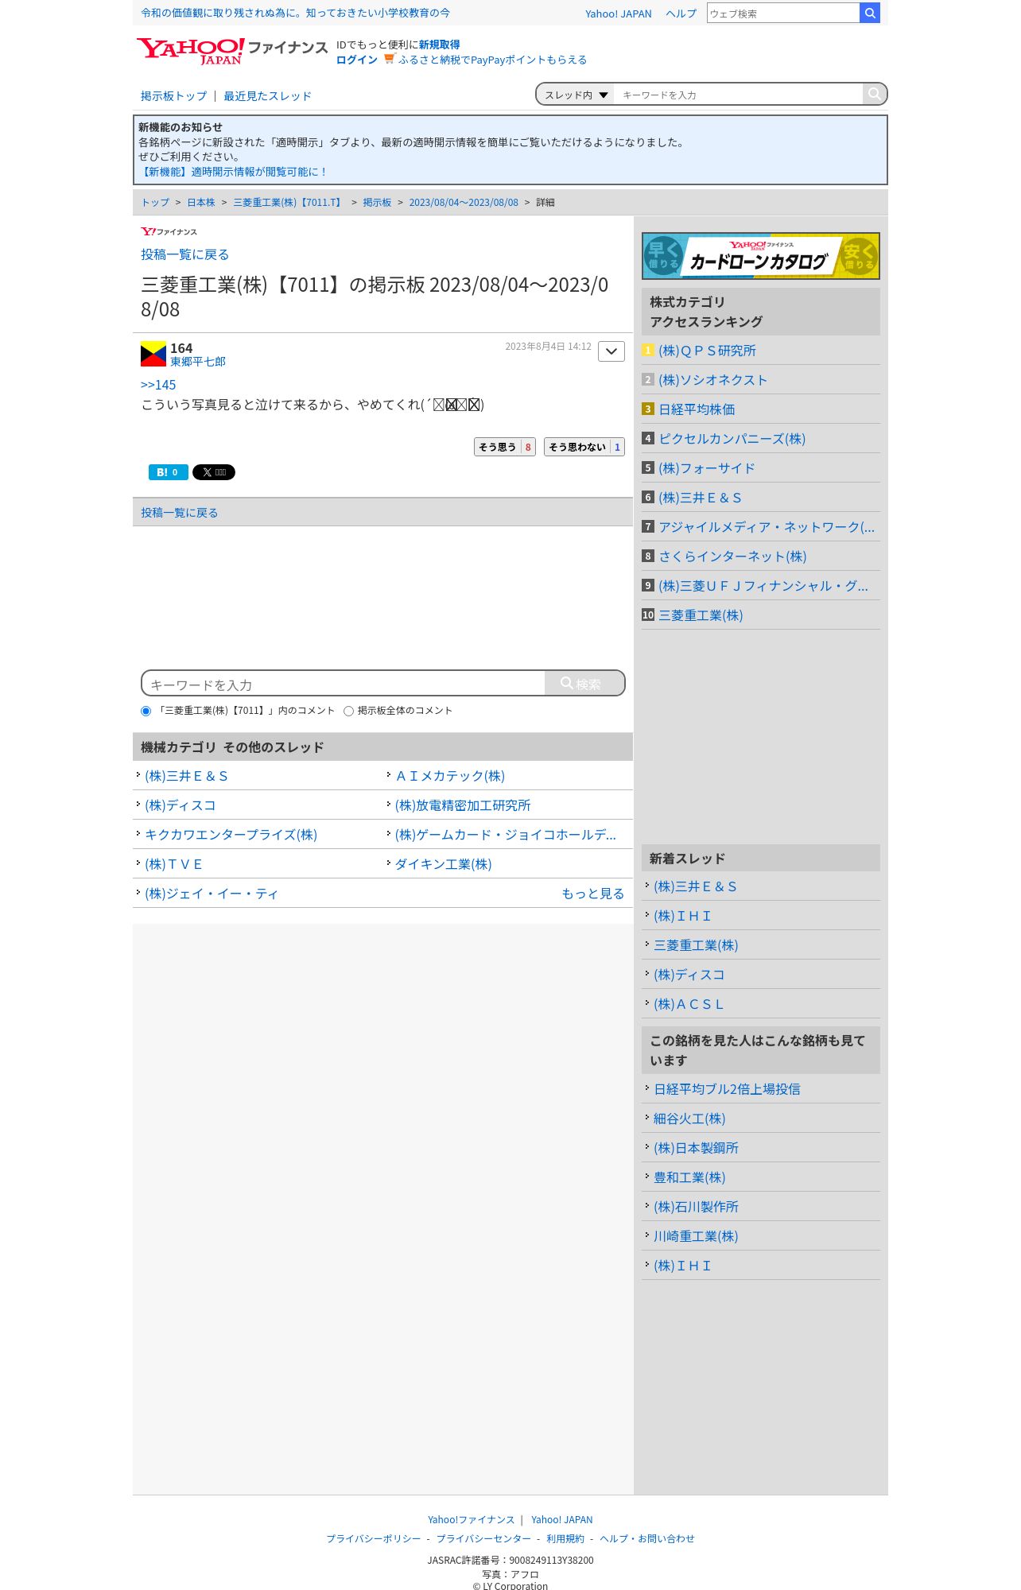
Task: Click the small Y!ファイナンス logo
Action: pos(169,231)
